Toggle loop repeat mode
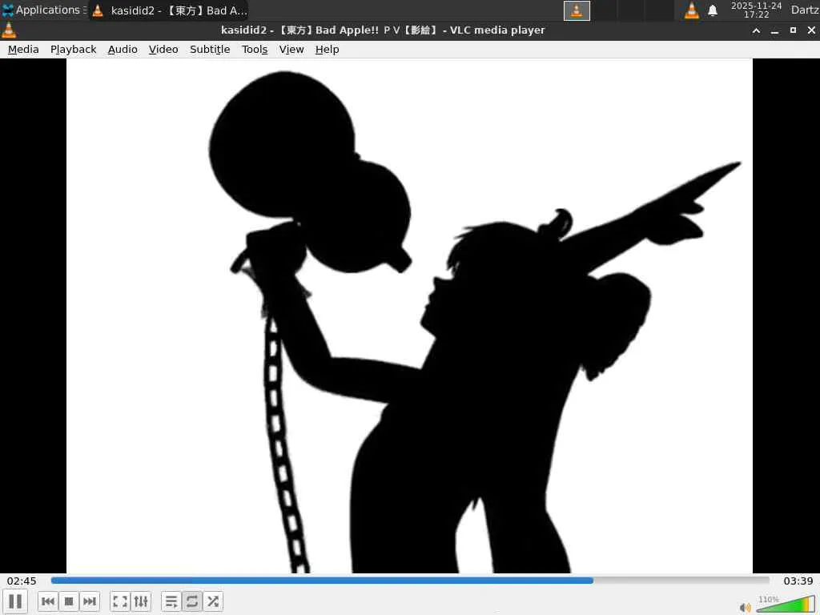Screen dimensions: 820x615 pos(192,601)
